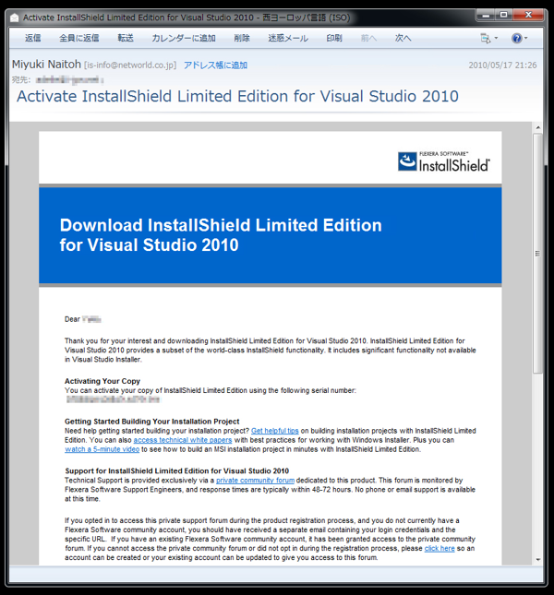This screenshot has height=595, width=554.
Task: Click the vertical scrollbar thumb
Action: click(537, 253)
